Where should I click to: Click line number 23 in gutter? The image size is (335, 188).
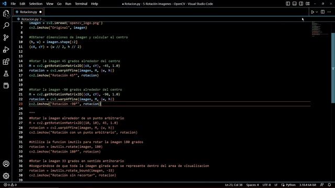click(x=20, y=104)
